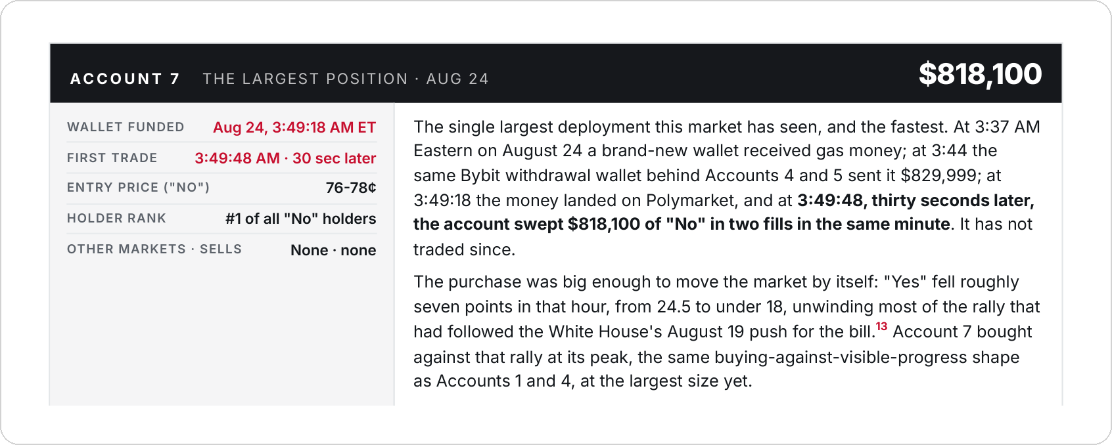Click bold phrase "the account swept $818,100"
The height and width of the screenshot is (445, 1112).
(x=526, y=224)
